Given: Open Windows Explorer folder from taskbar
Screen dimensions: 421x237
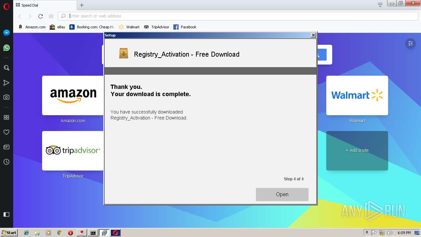Looking at the screenshot, I should (37, 233).
